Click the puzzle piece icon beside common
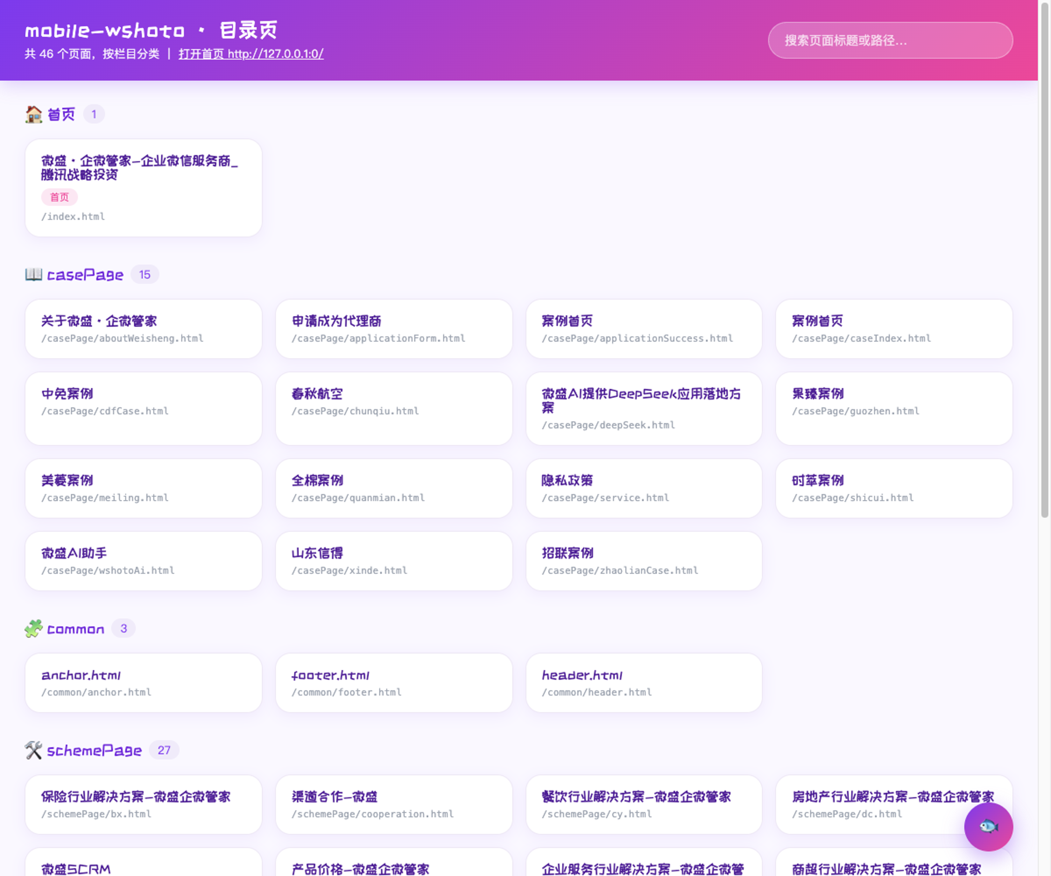This screenshot has width=1051, height=876. tap(34, 629)
